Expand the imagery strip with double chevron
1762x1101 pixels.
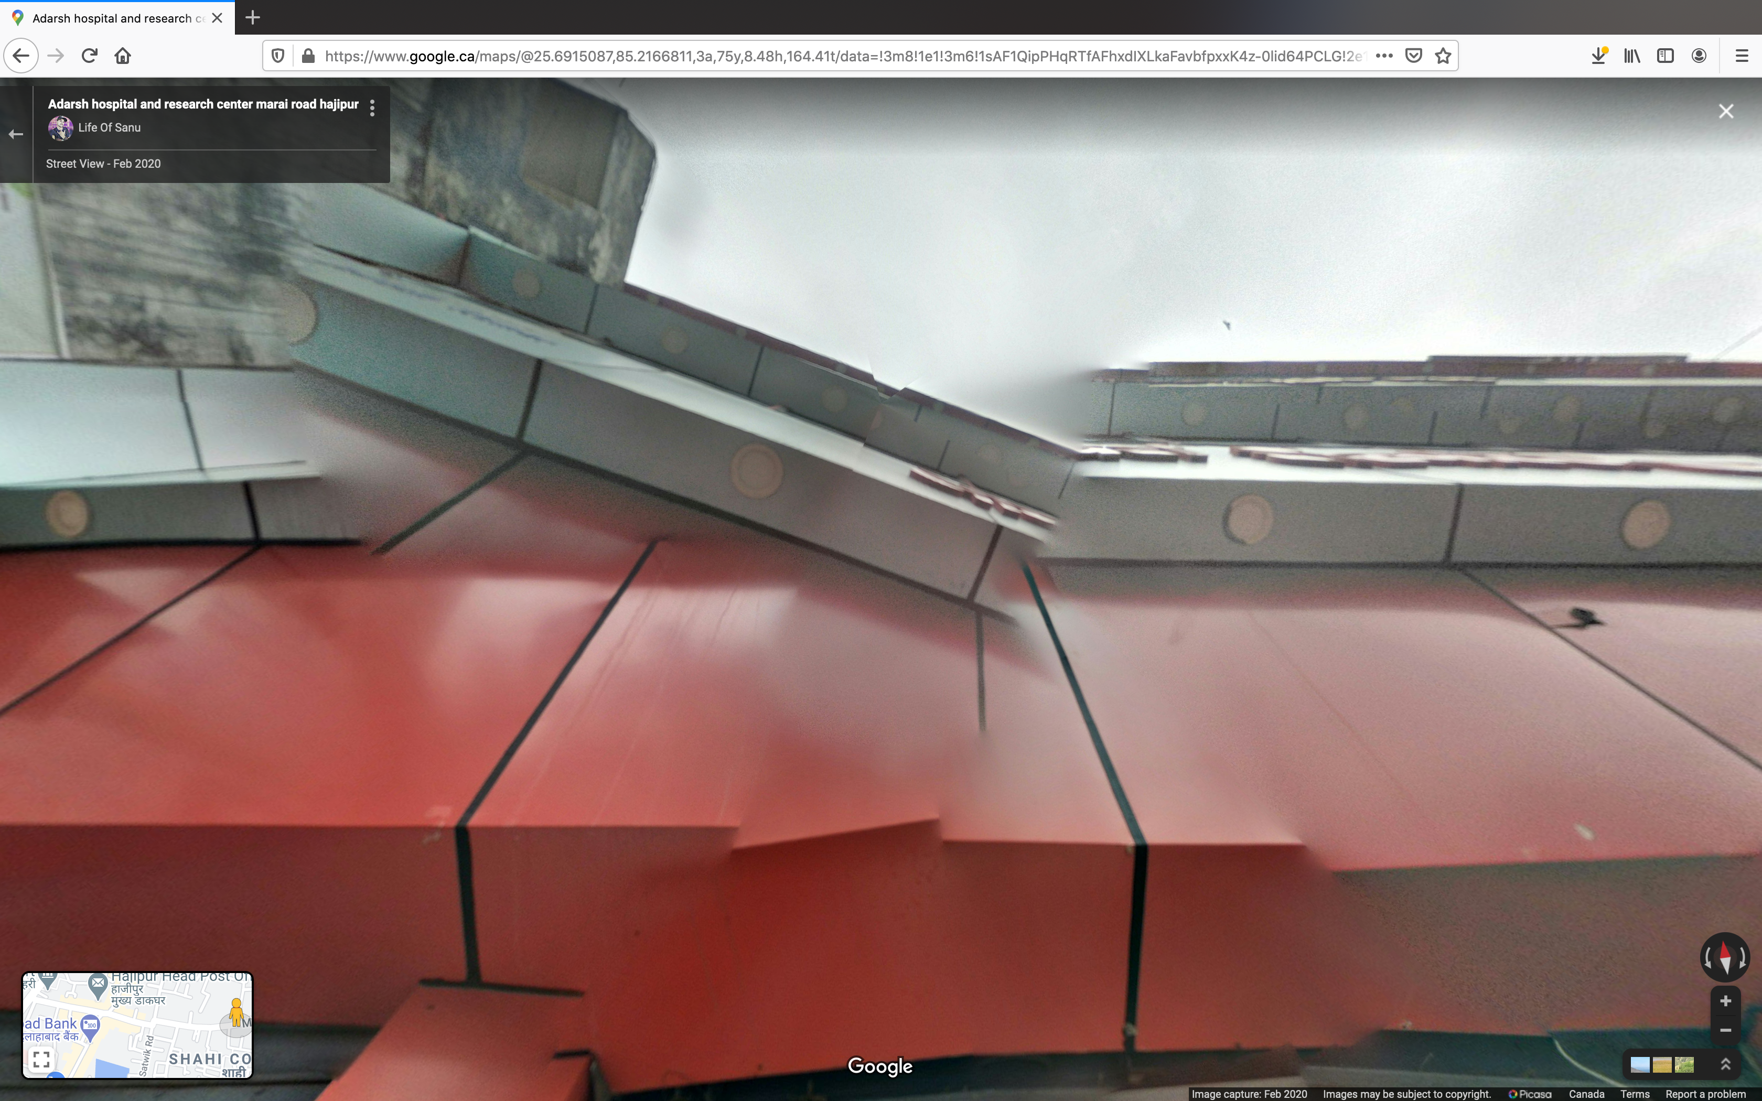click(1725, 1065)
